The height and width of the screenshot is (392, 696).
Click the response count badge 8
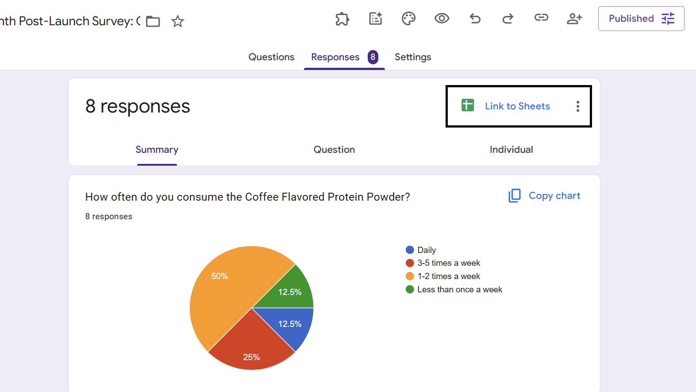tap(373, 57)
